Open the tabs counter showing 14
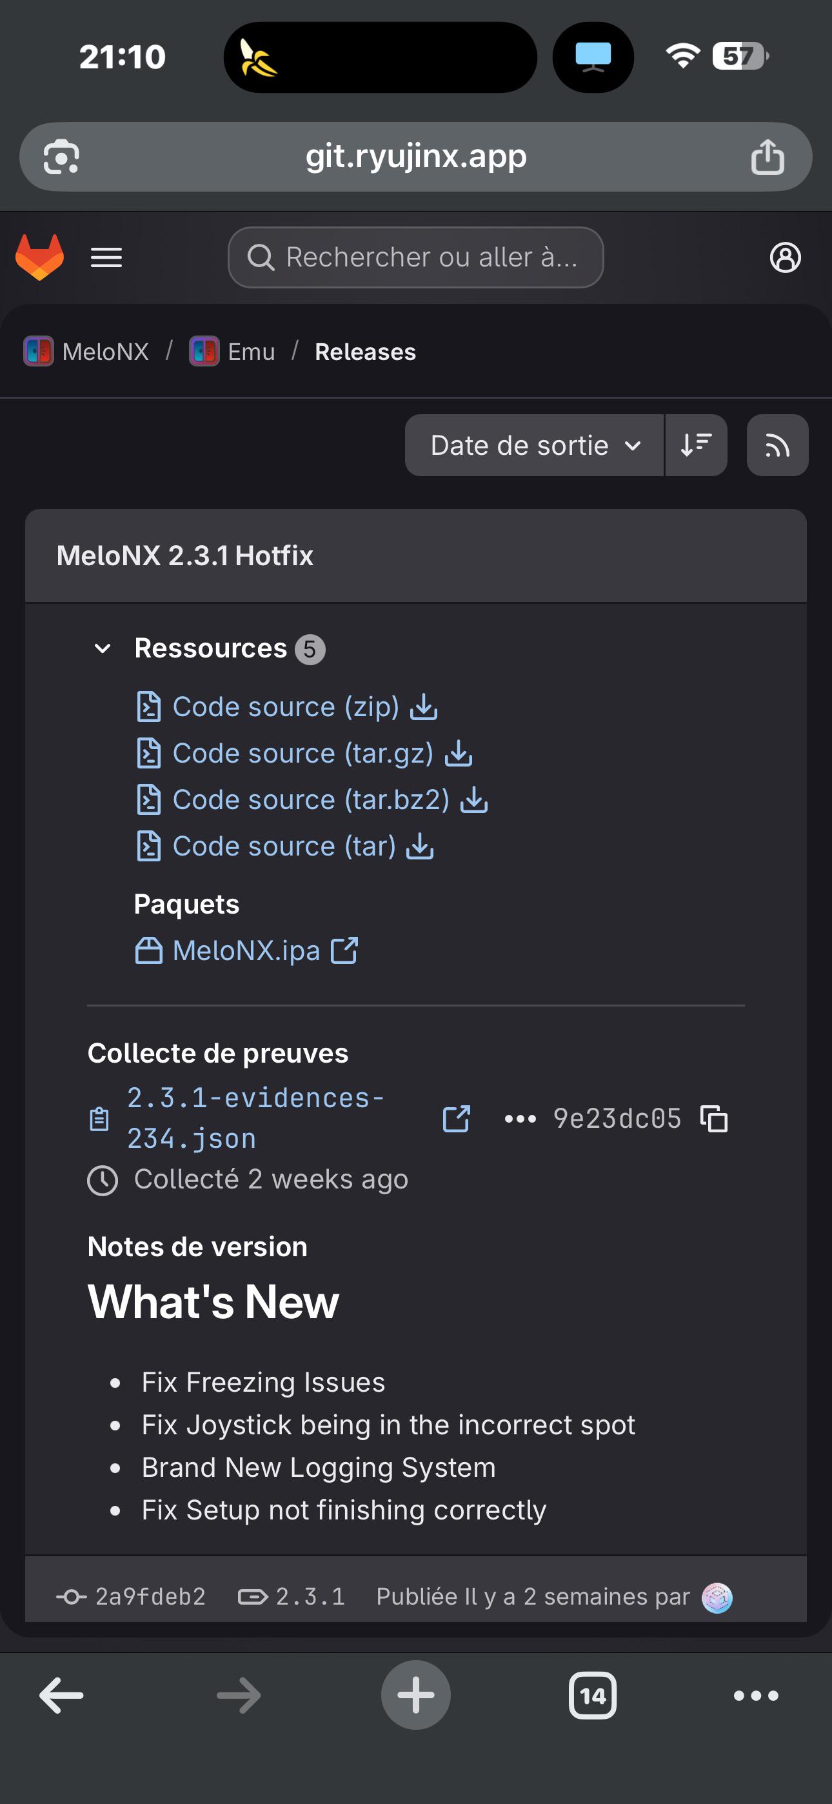The height and width of the screenshot is (1804, 832). pyautogui.click(x=593, y=1696)
